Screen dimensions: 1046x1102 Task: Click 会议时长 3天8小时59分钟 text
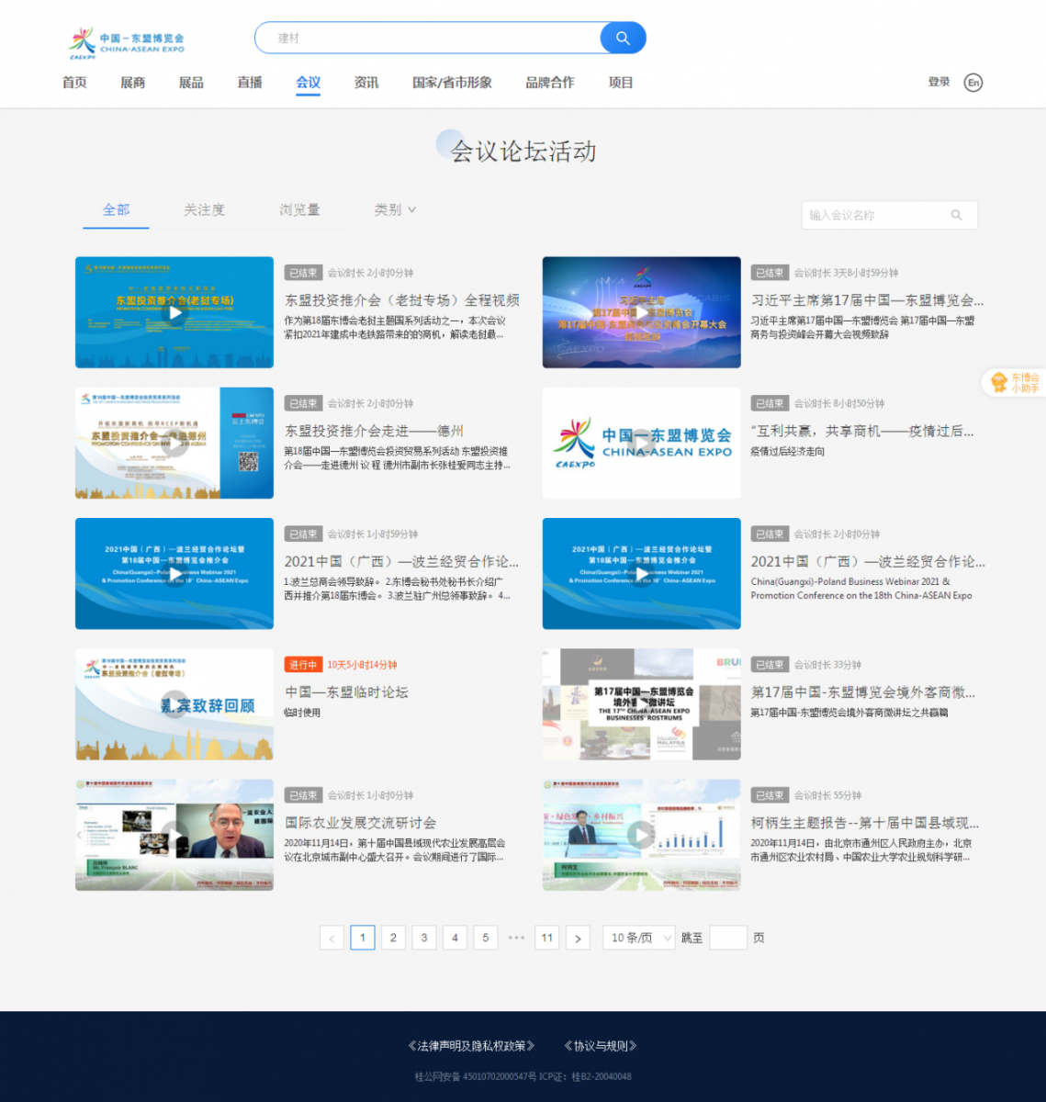point(847,273)
